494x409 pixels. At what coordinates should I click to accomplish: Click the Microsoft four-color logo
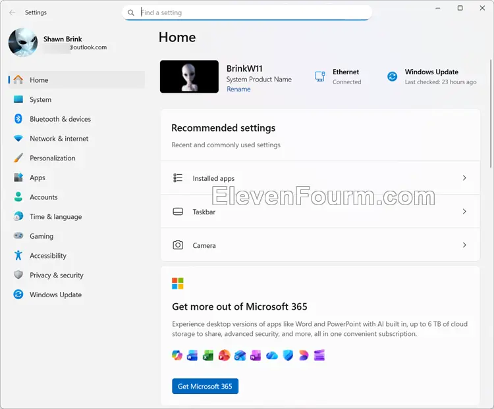[178, 283]
